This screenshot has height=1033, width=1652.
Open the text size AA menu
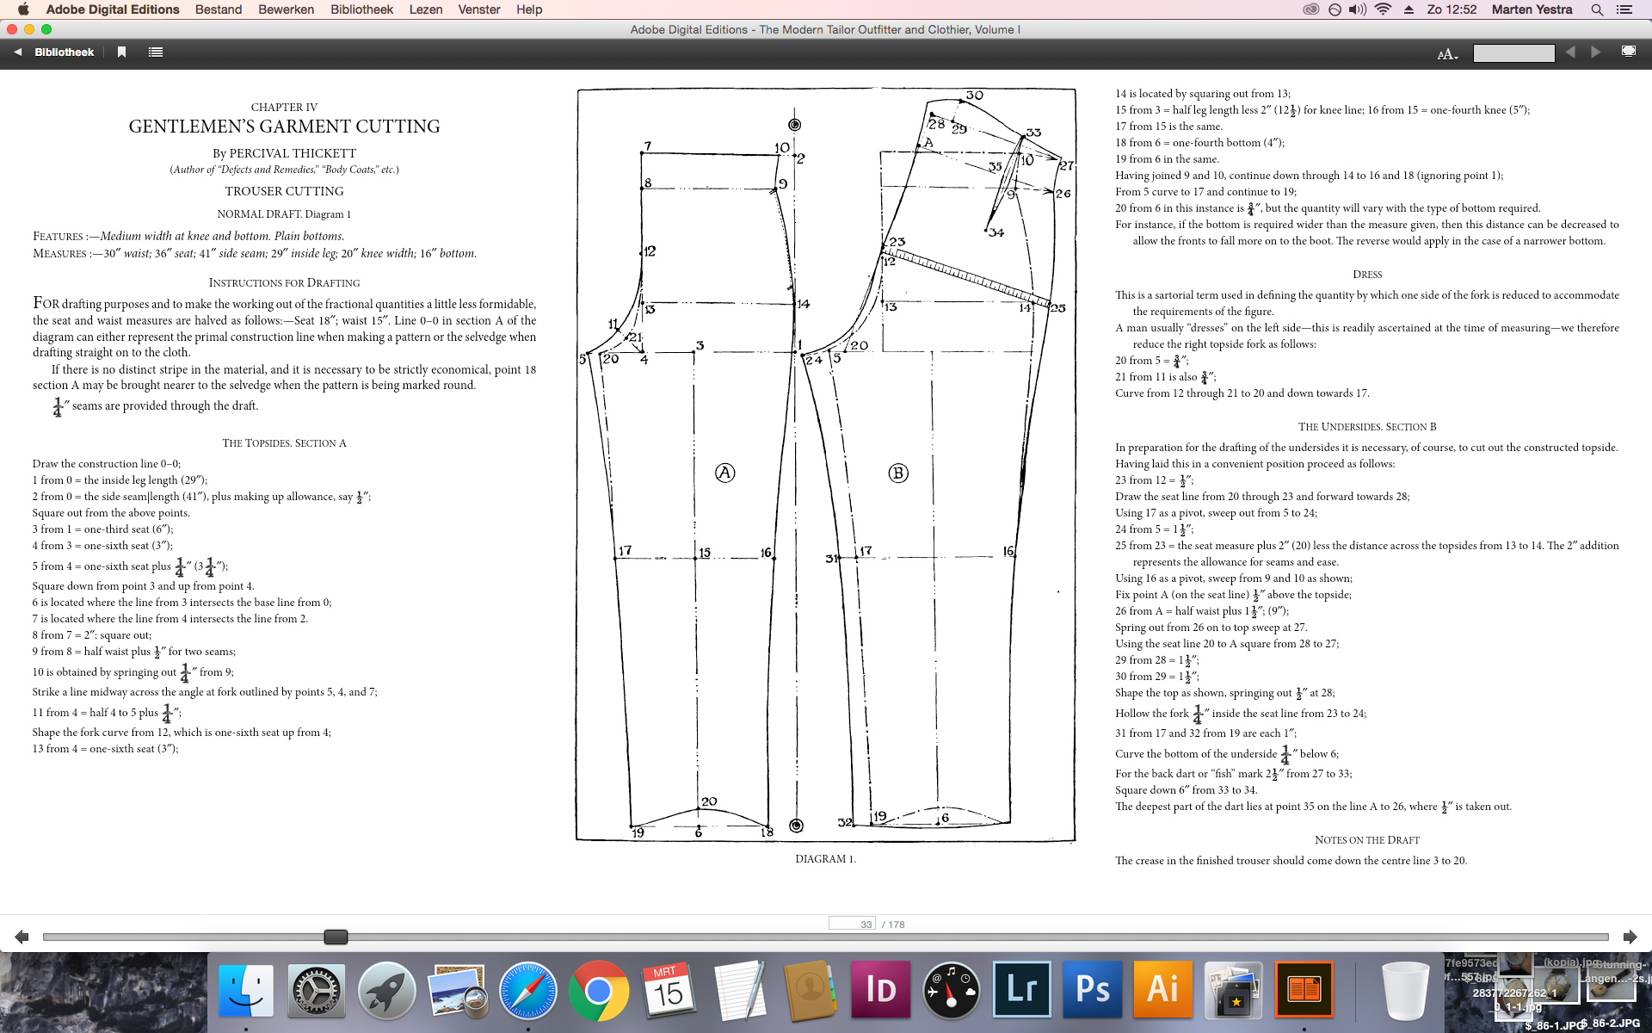(x=1447, y=53)
